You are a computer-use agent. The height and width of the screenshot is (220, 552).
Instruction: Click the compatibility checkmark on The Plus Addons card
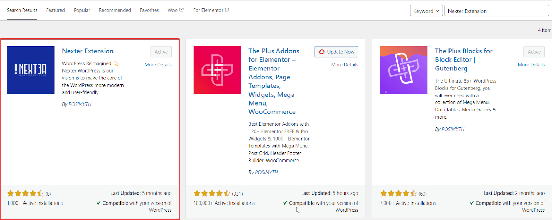285,203
